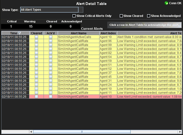Check Cleared box in red Low Alert row
The width and height of the screenshot is (183, 135).
click(x=36, y=97)
